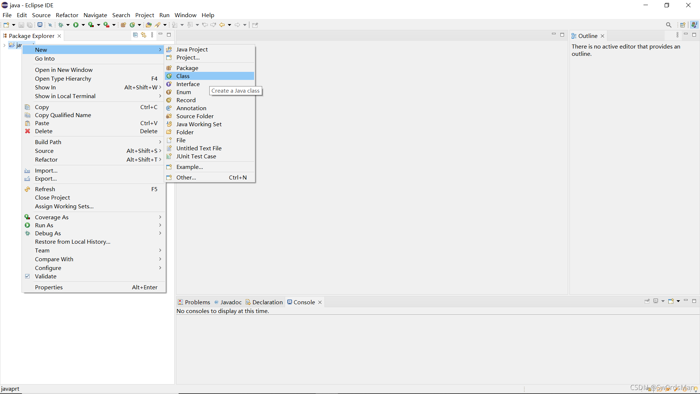Maximize the Console view panel
The width and height of the screenshot is (700, 394).
[x=694, y=301]
